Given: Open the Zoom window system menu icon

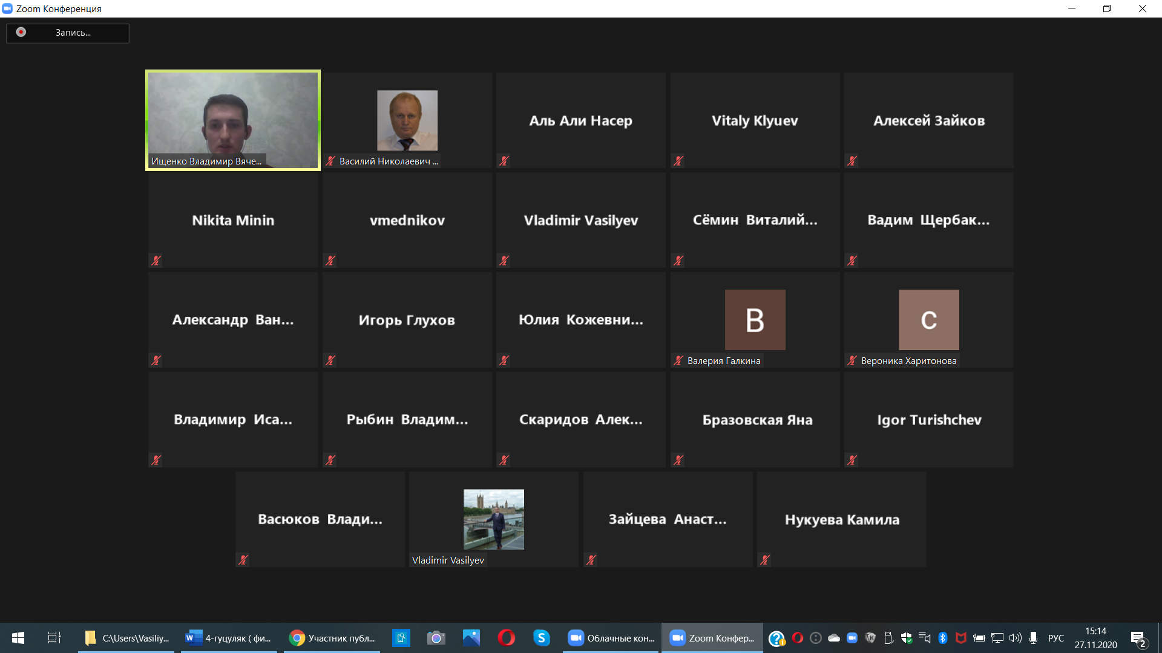Looking at the screenshot, I should pos(7,8).
